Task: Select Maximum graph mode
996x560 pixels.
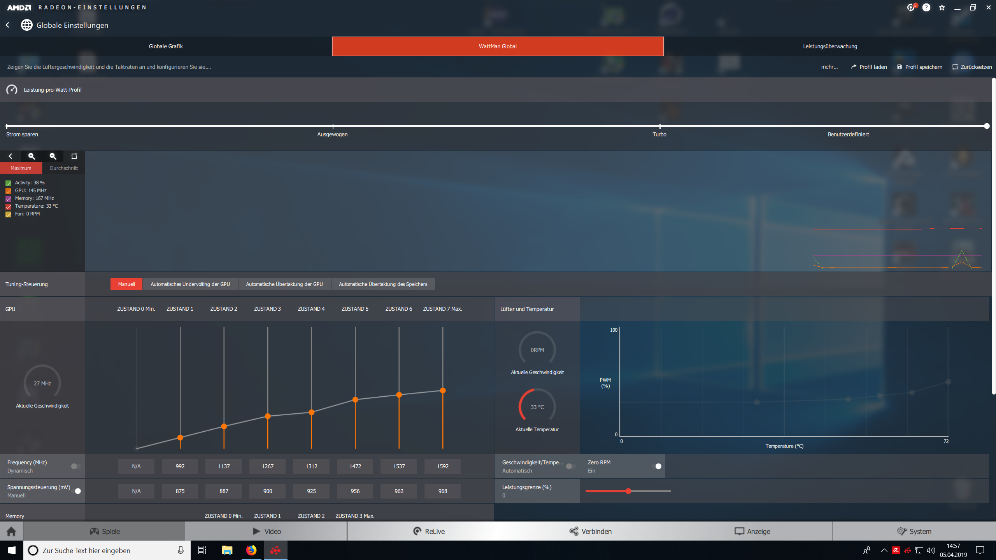Action: (x=21, y=168)
